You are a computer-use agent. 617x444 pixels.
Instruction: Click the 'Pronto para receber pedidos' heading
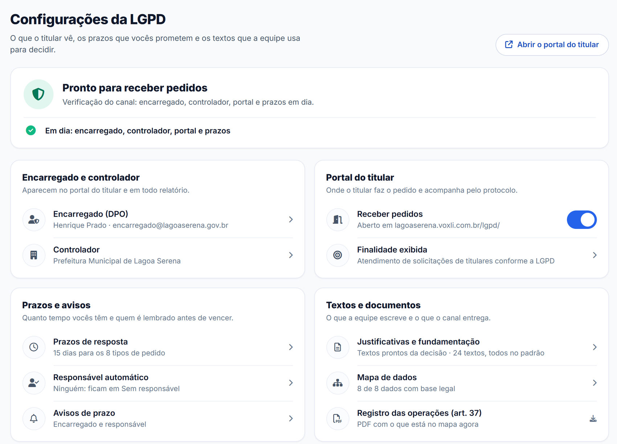click(x=135, y=88)
